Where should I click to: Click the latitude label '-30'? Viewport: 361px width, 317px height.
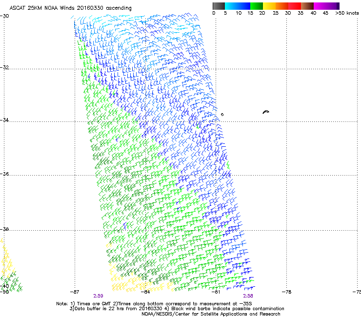coord(4,16)
